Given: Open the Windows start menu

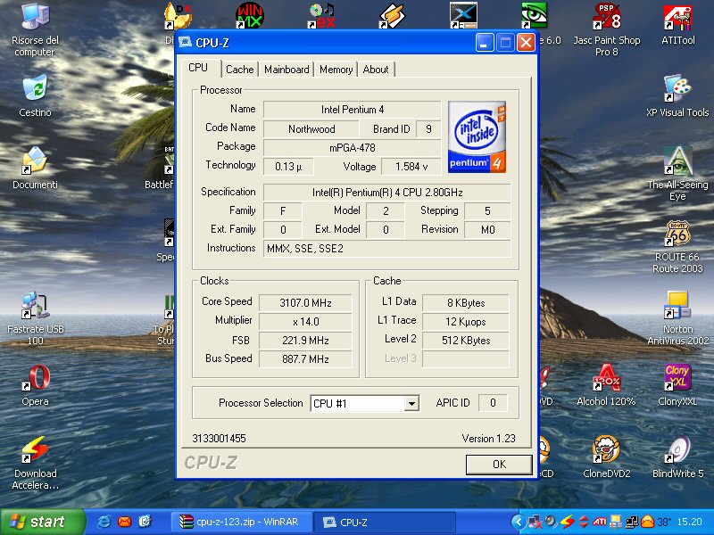Looking at the screenshot, I should point(42,522).
